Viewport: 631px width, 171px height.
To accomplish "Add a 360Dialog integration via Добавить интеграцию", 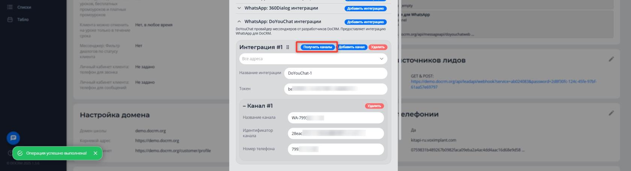I will tap(365, 8).
